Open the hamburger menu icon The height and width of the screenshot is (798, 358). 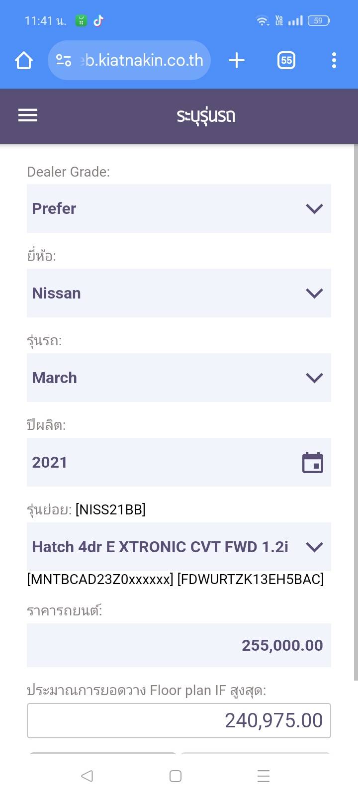coord(28,115)
